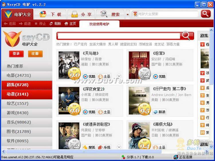
Task: Click hot search link 老友记
Action: (159, 44)
